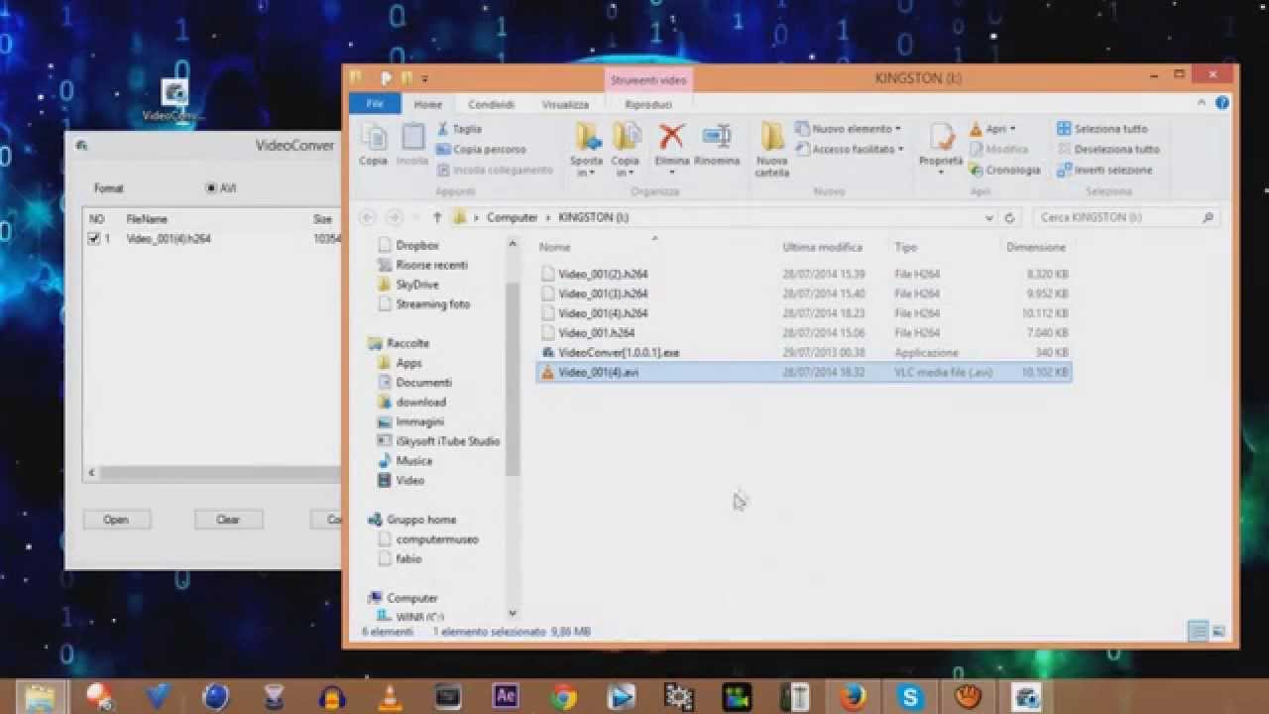
Task: Click Computer in the address breadcrumb
Action: coord(513,217)
